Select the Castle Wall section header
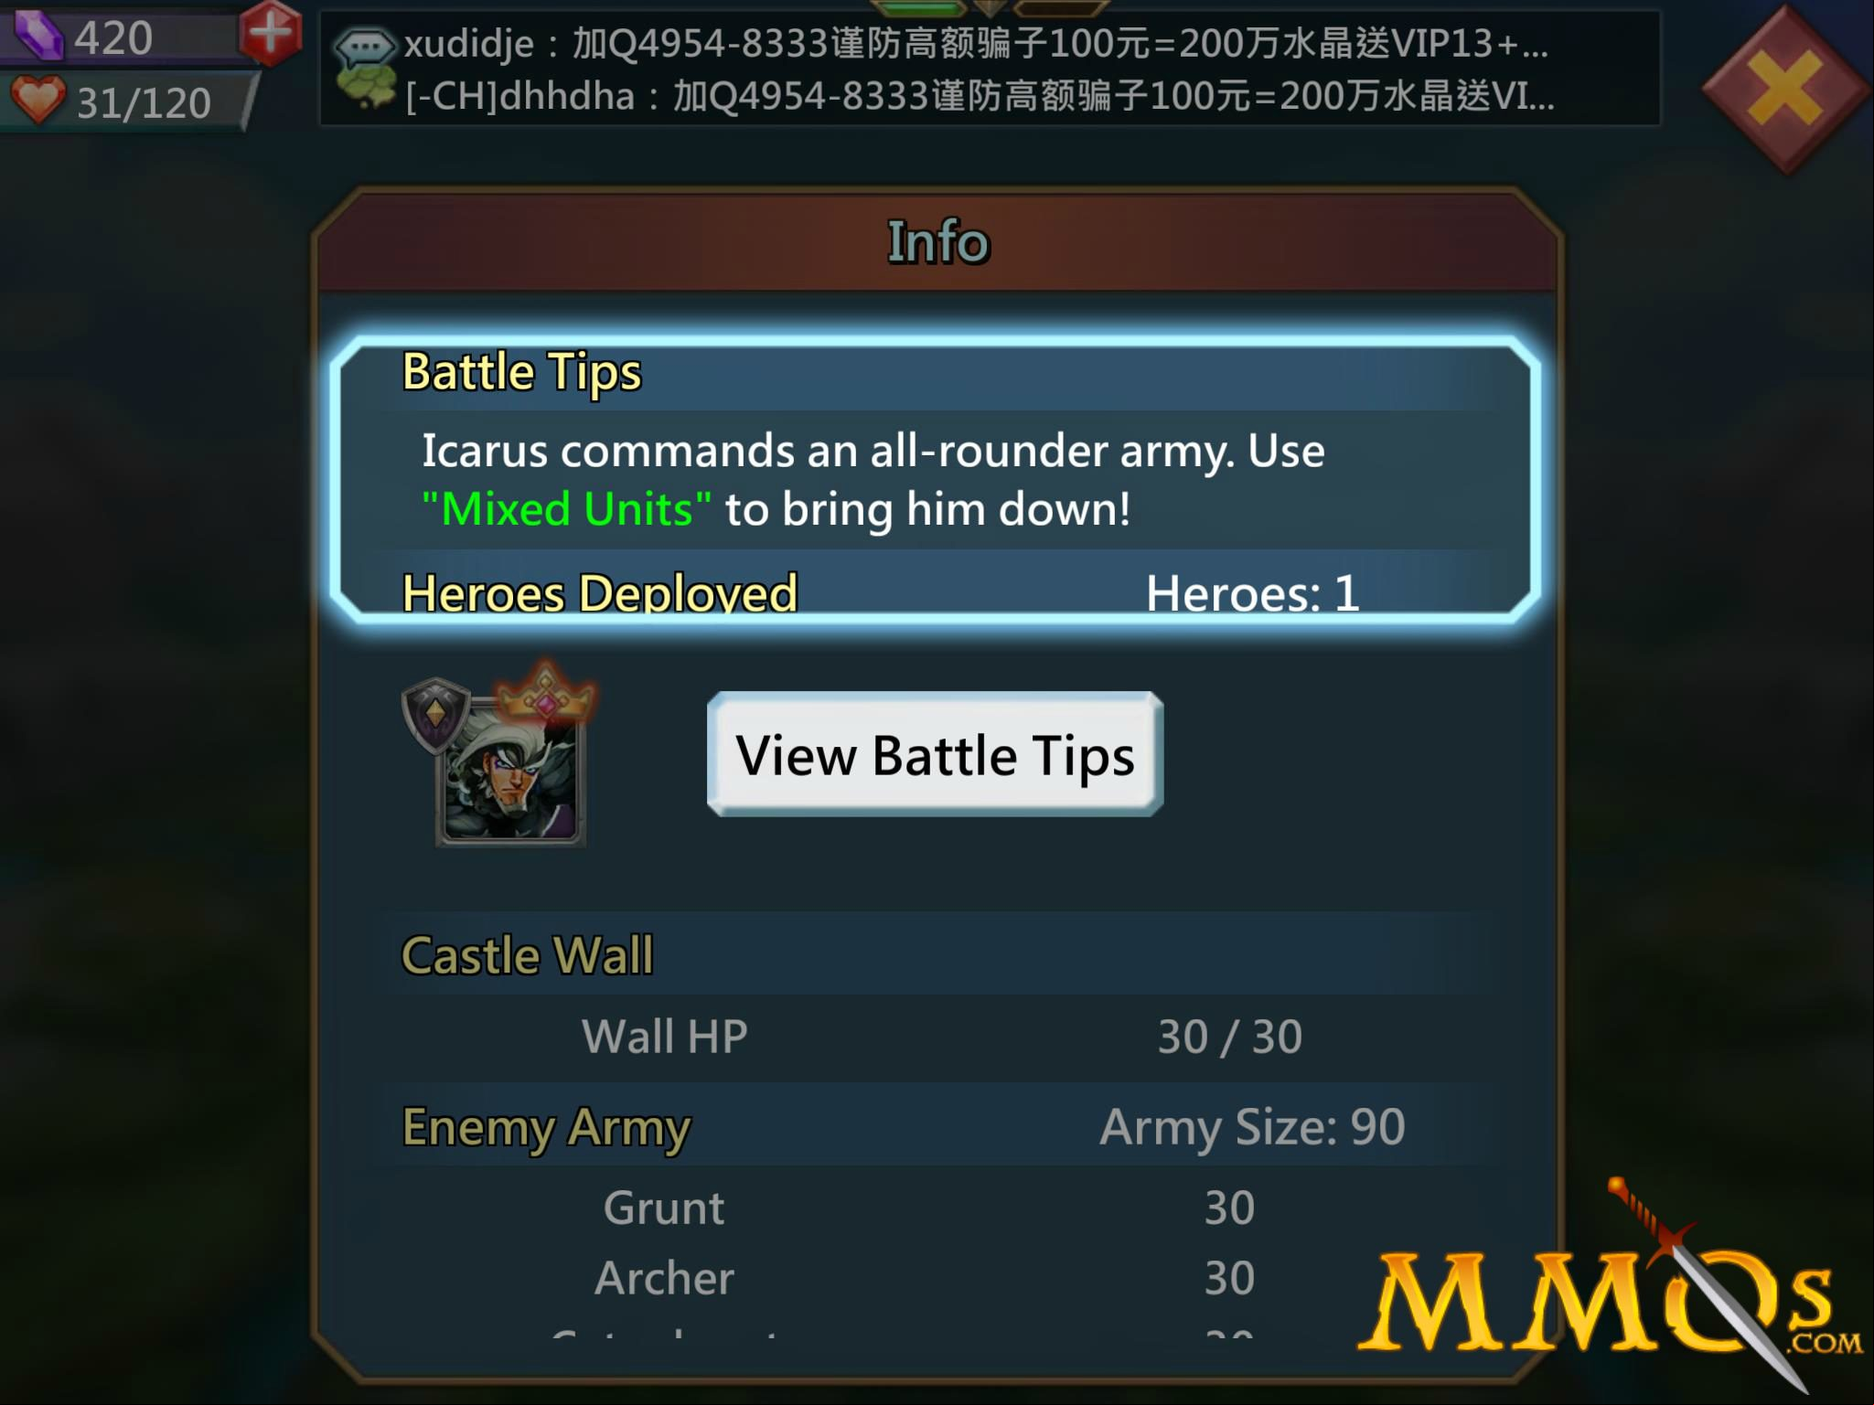 click(527, 955)
